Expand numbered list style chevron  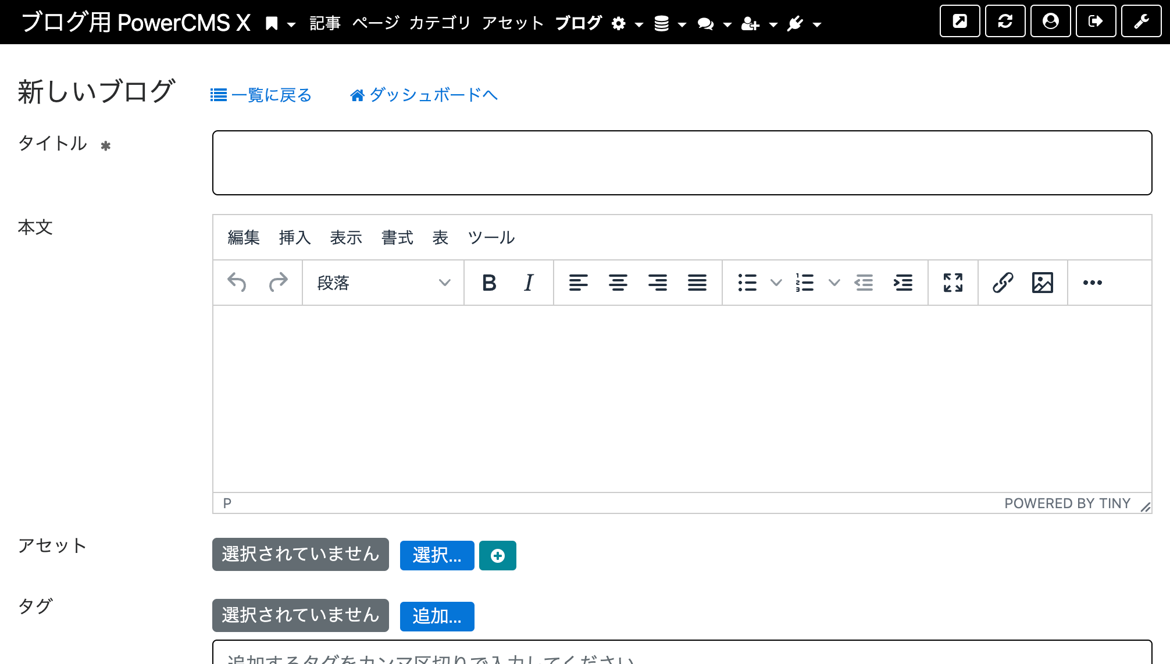click(834, 283)
